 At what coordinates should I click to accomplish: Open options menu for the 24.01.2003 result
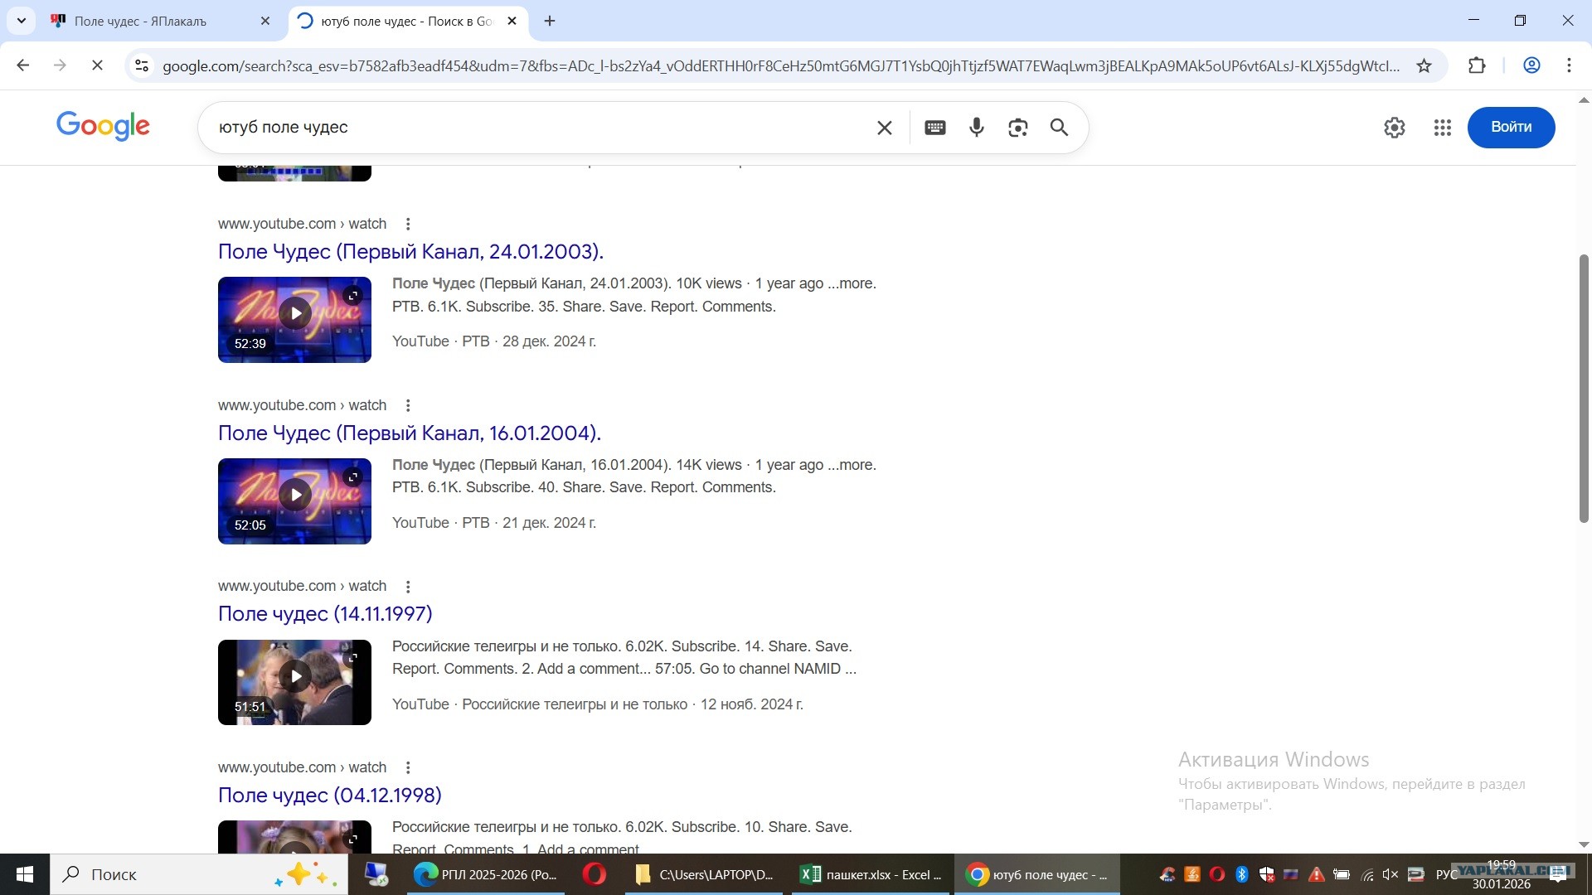click(408, 224)
